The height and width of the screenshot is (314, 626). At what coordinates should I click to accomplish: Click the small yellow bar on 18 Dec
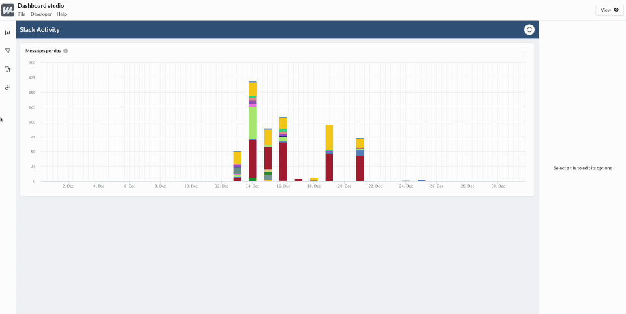314,179
